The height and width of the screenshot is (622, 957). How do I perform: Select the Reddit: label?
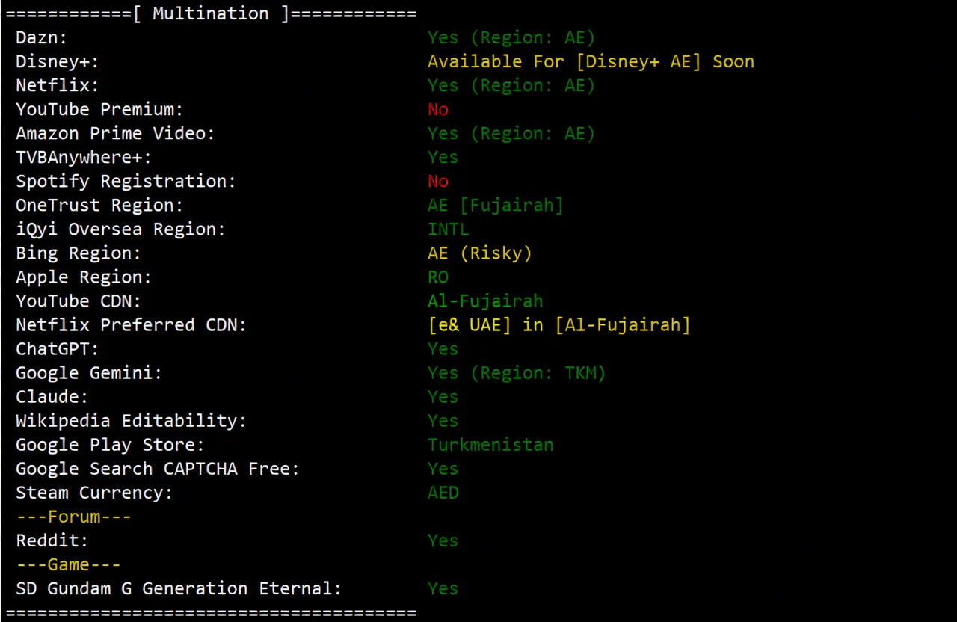pyautogui.click(x=52, y=541)
